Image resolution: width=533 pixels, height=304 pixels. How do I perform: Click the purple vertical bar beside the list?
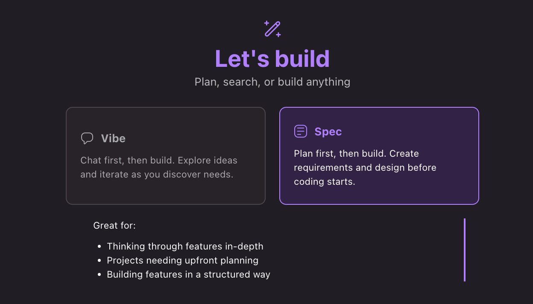coord(464,250)
